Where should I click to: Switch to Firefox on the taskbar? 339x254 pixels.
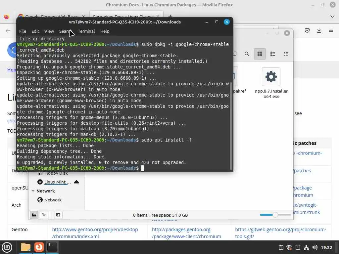tap(39, 247)
